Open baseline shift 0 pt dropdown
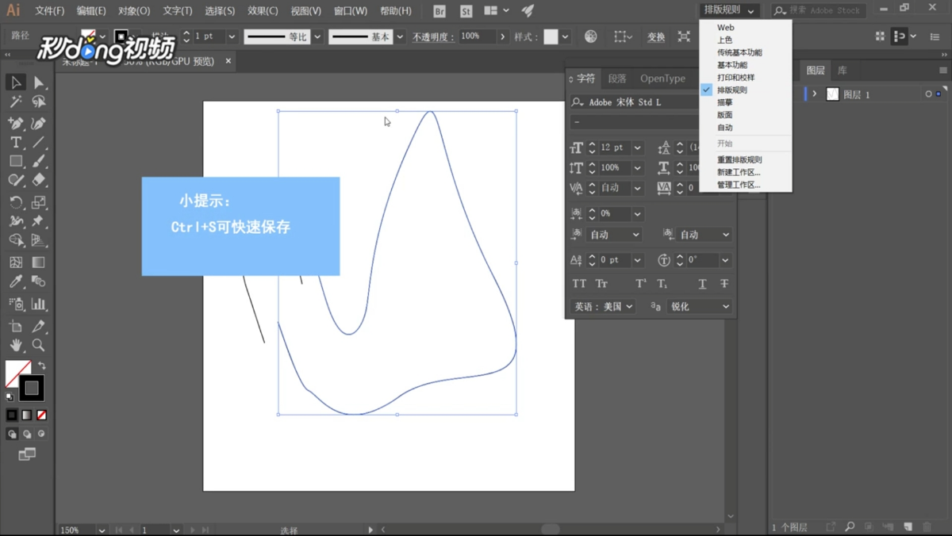Screen dimensions: 952x536 coord(637,260)
